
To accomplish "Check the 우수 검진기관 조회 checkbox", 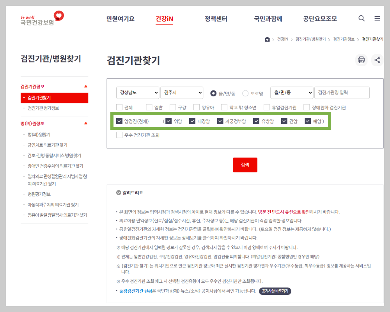I will (x=119, y=135).
